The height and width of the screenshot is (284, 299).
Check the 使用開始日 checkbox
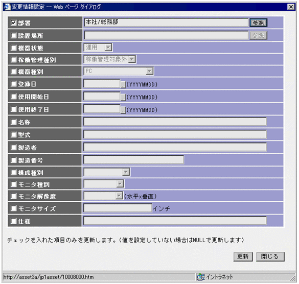tap(13, 97)
